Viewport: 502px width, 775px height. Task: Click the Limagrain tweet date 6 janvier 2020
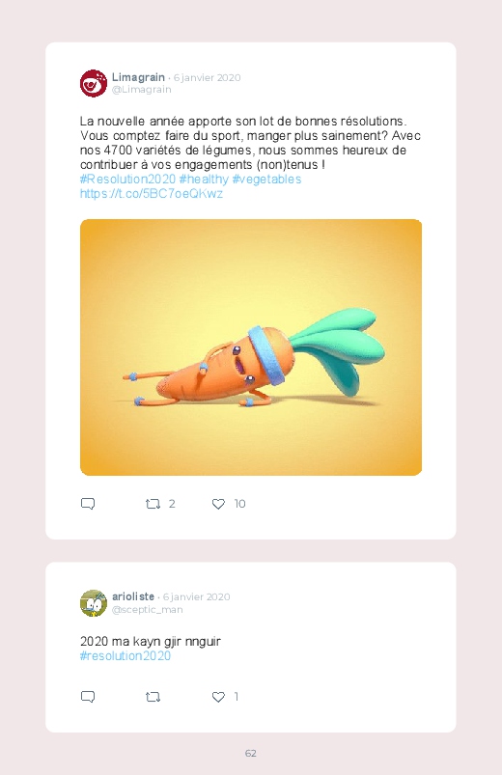(x=208, y=77)
